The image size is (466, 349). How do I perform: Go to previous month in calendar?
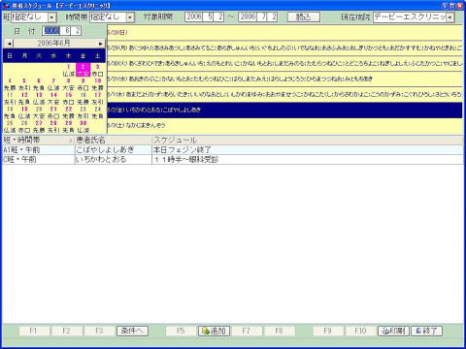[x=9, y=44]
